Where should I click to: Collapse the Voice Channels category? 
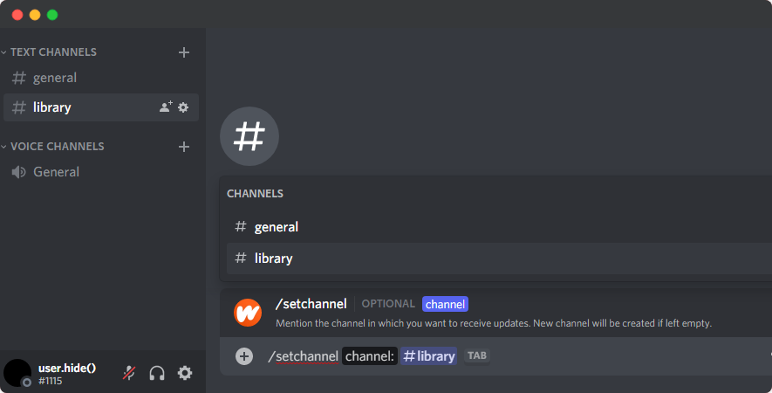coord(56,147)
